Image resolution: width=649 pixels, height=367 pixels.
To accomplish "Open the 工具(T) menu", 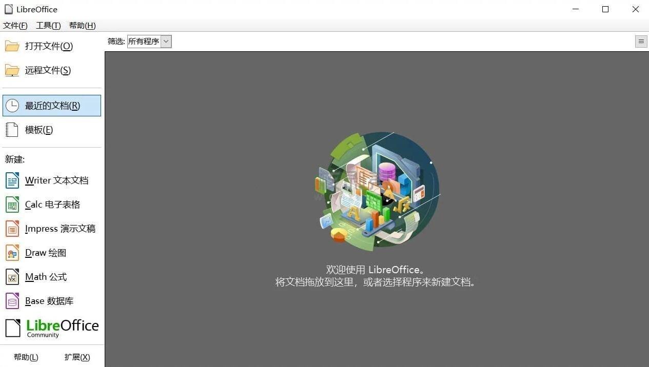I will tap(48, 26).
